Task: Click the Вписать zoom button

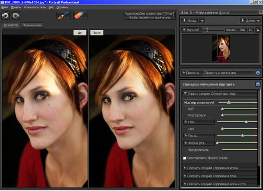Action: [231, 30]
